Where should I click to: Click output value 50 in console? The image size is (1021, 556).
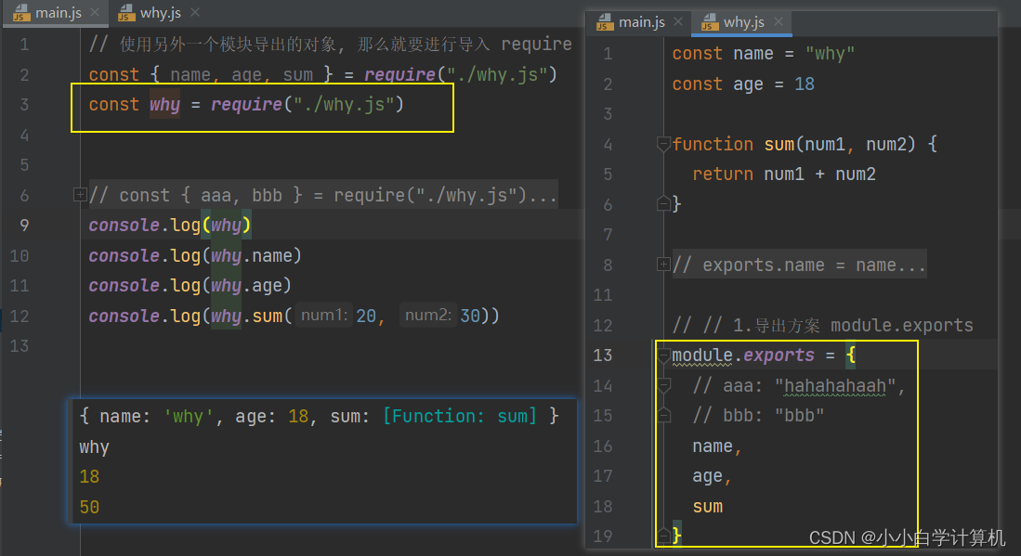pyautogui.click(x=89, y=507)
